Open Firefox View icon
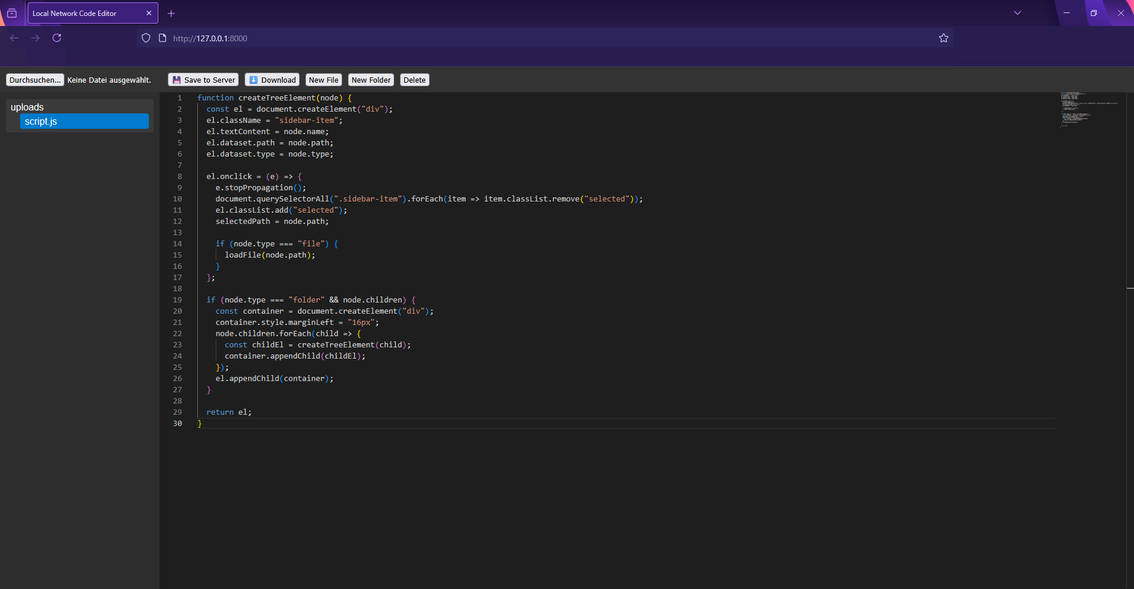1134x589 pixels. point(12,13)
